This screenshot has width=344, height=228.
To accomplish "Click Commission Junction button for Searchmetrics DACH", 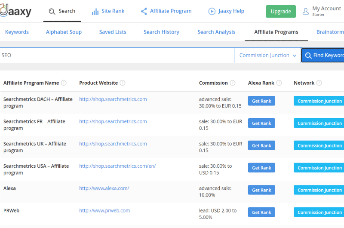I will (319, 101).
